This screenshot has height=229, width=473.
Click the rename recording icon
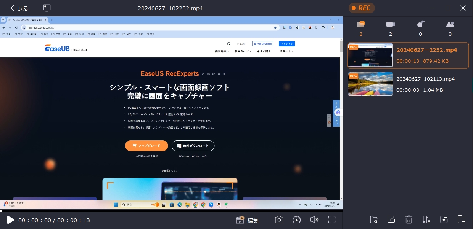(x=391, y=219)
